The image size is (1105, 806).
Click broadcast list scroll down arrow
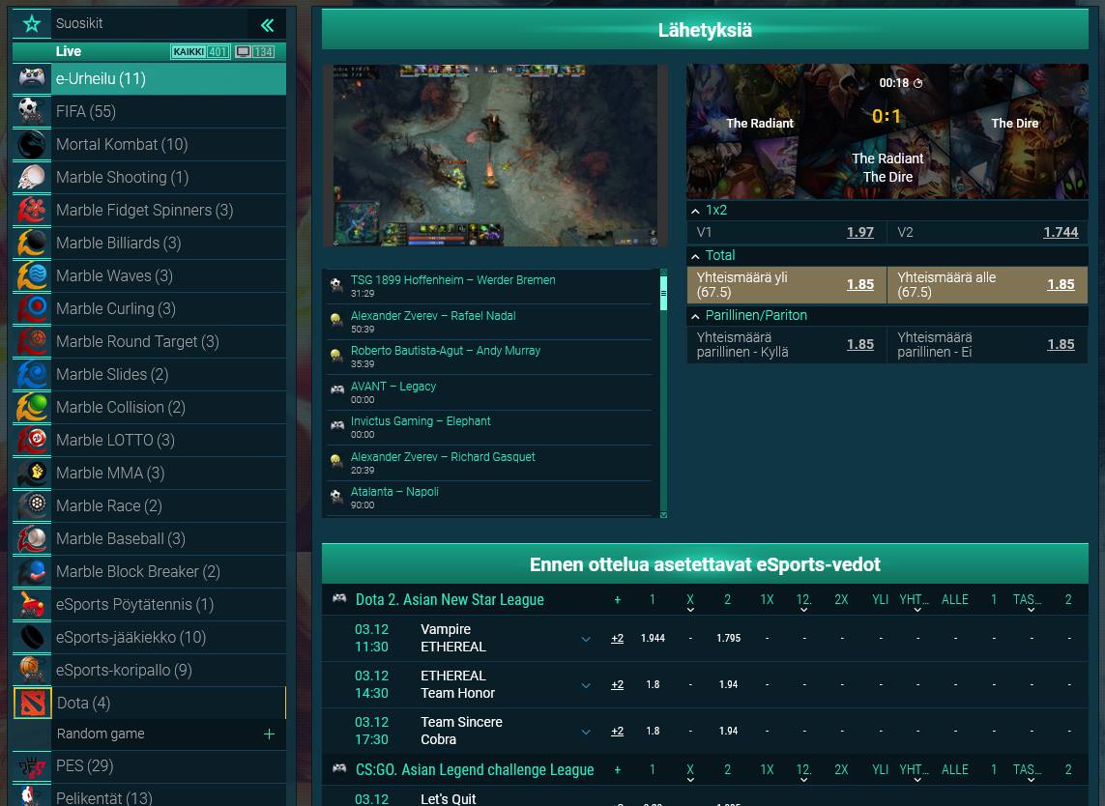tap(663, 515)
